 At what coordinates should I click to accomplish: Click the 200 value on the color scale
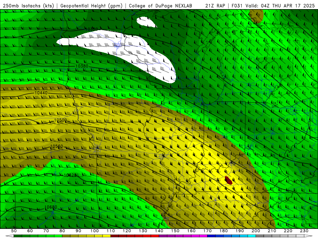click(256, 231)
